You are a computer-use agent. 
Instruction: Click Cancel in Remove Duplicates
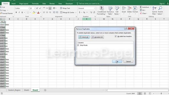[128, 61]
